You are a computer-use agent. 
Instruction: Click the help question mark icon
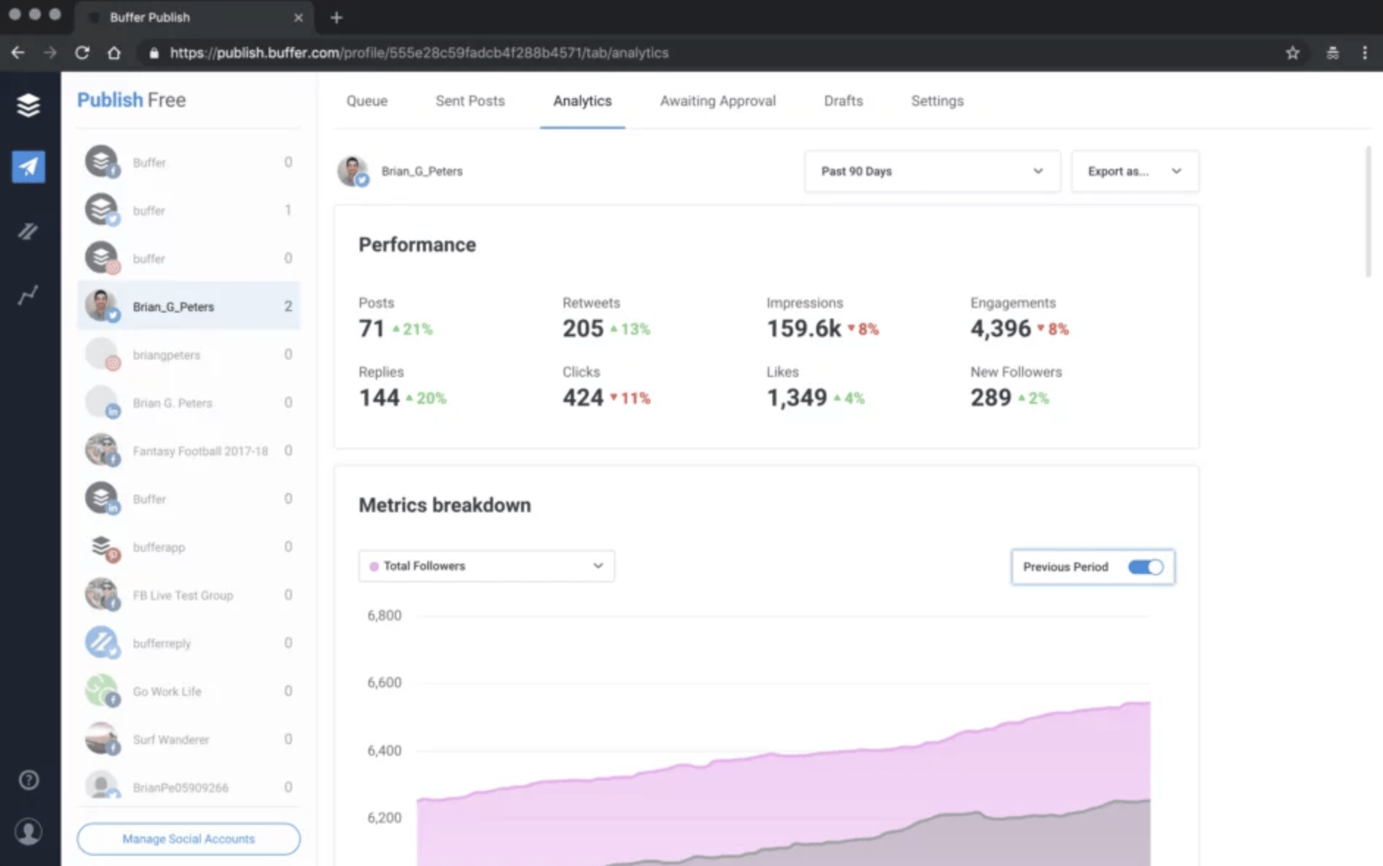click(x=29, y=779)
